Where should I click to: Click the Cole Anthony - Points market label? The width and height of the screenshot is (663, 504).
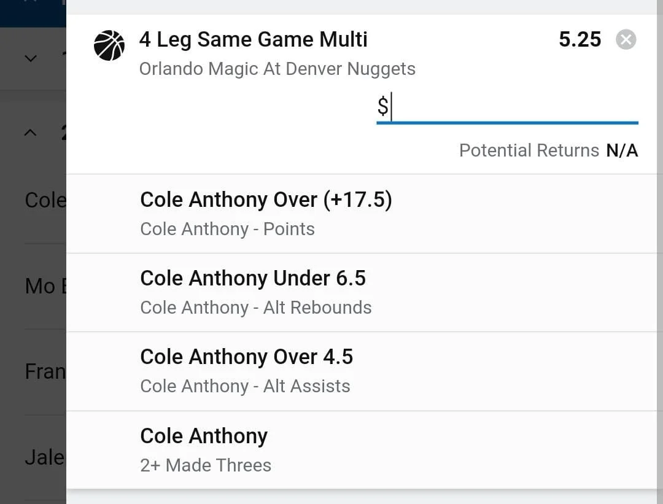pos(227,229)
